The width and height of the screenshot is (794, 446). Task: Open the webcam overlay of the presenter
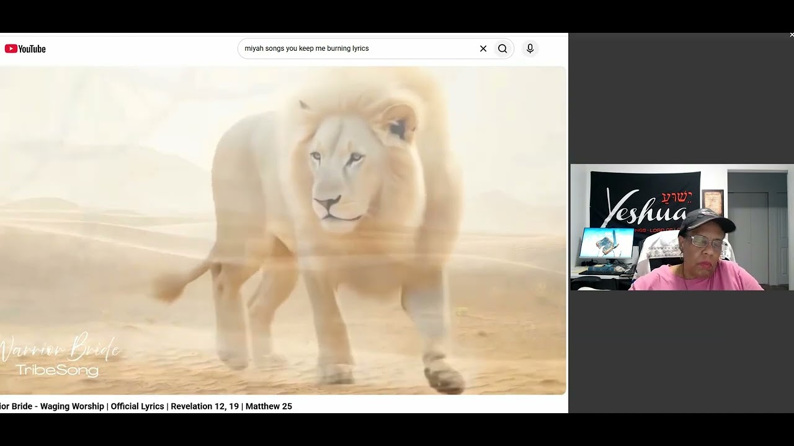[x=682, y=227]
